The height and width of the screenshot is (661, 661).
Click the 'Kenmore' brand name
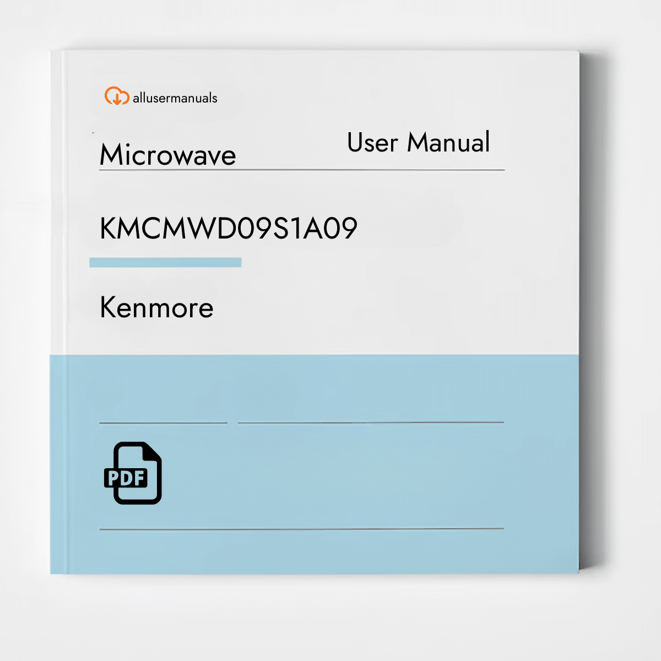click(156, 307)
